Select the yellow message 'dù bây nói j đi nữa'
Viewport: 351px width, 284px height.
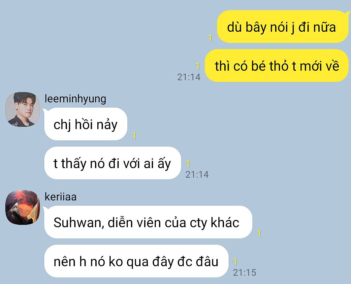[282, 27]
